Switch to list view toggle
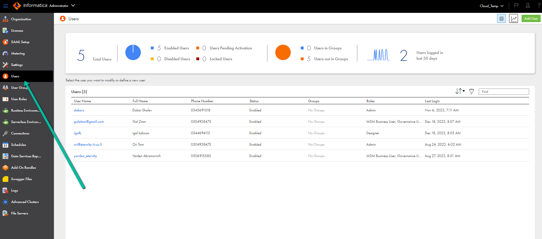Image resolution: width=542 pixels, height=239 pixels. click(x=501, y=19)
